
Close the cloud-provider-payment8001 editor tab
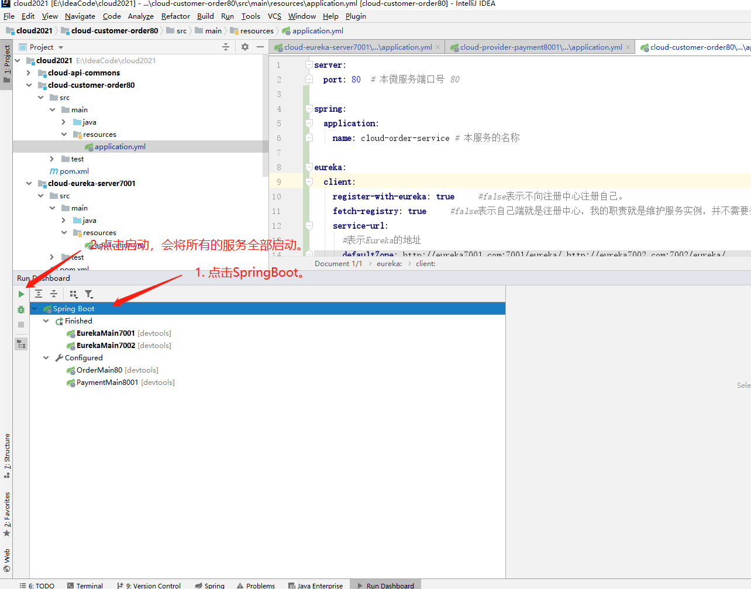(628, 47)
